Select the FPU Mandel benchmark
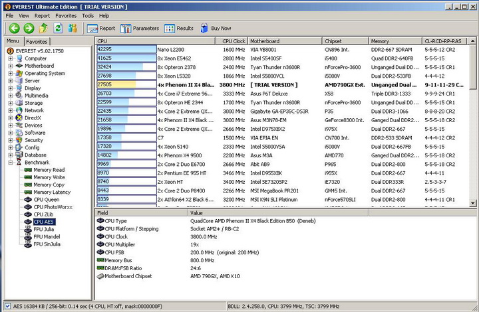Image resolution: width=479 pixels, height=312 pixels. (47, 237)
